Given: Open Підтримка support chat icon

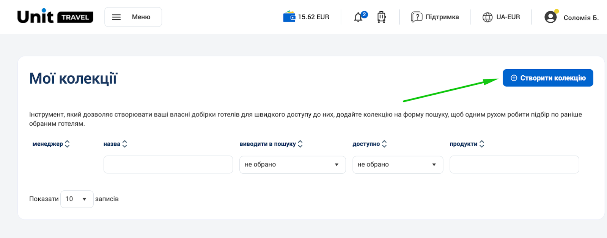Looking at the screenshot, I should [417, 17].
